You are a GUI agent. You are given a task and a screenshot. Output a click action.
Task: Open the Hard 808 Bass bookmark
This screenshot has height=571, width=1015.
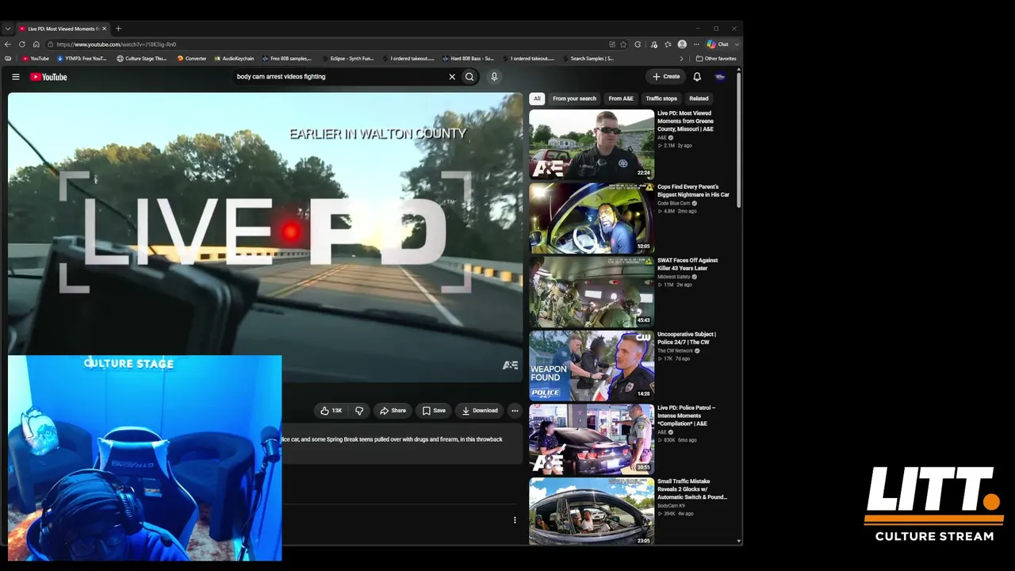click(468, 59)
